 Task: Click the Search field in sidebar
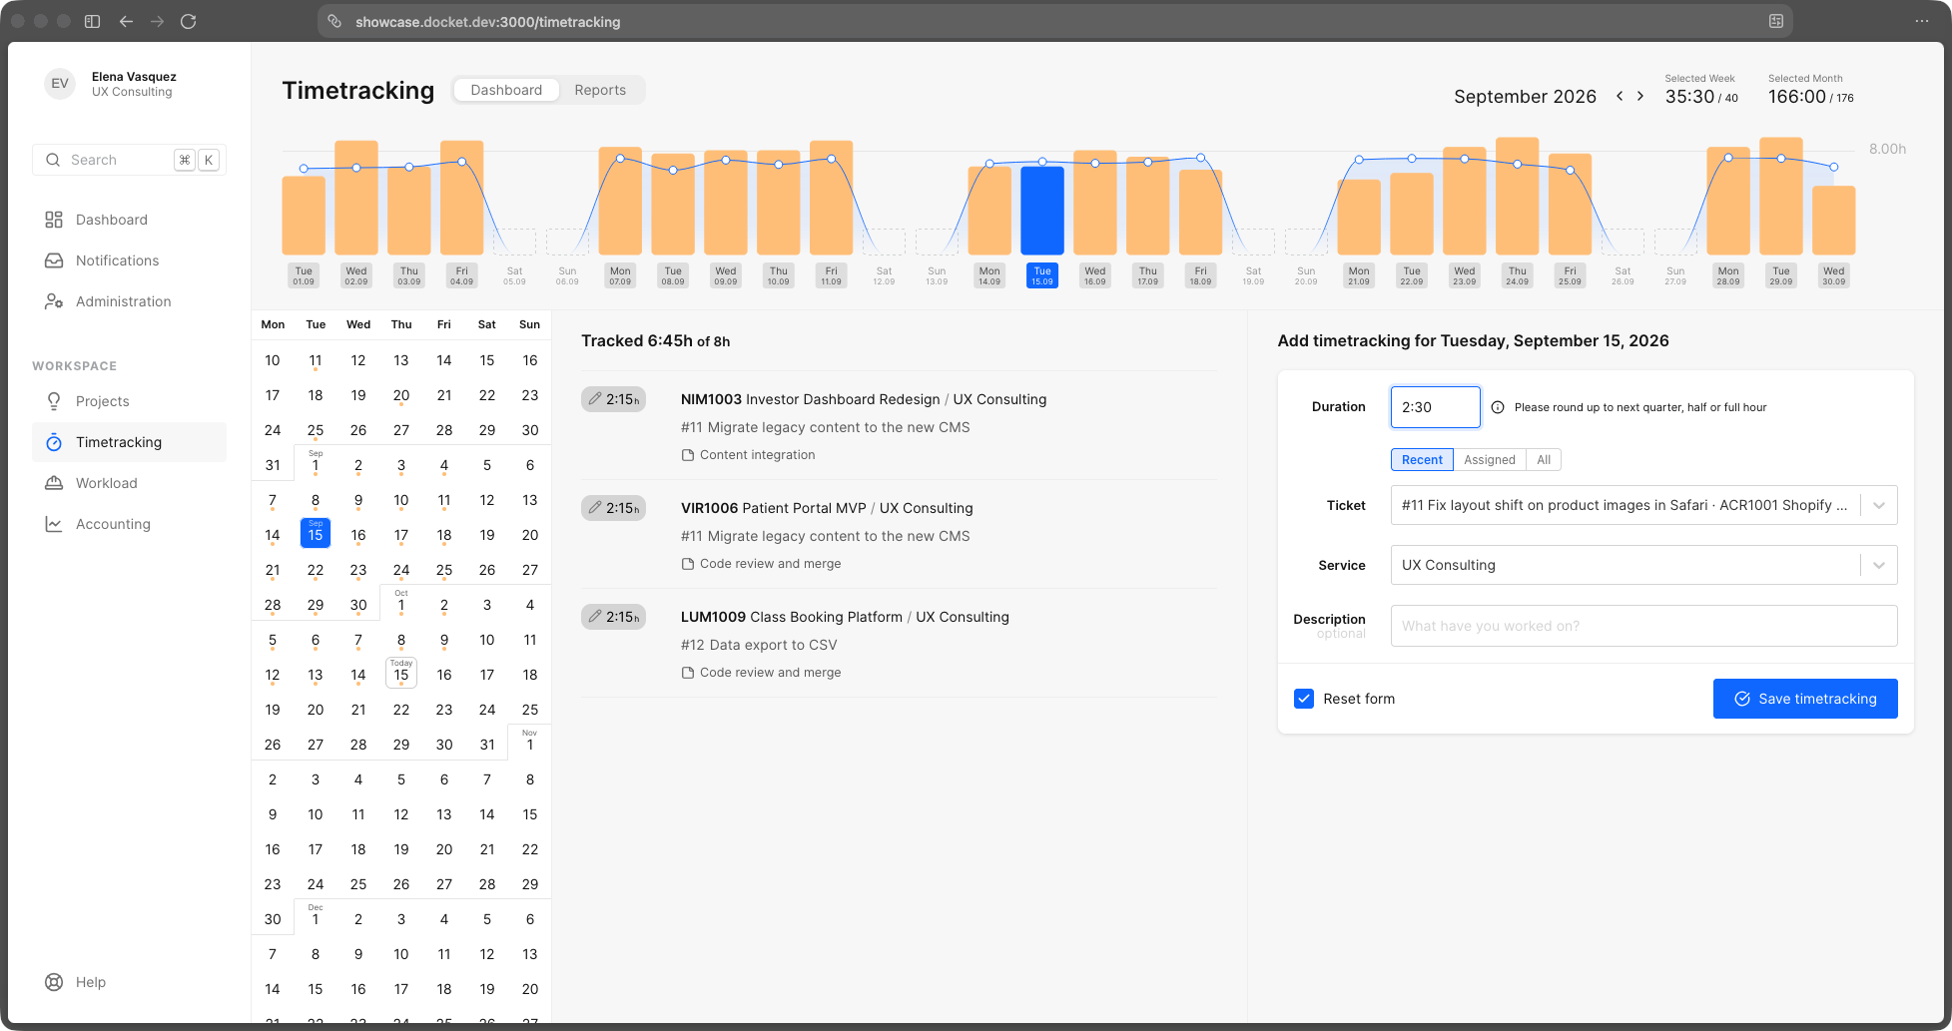[x=129, y=160]
